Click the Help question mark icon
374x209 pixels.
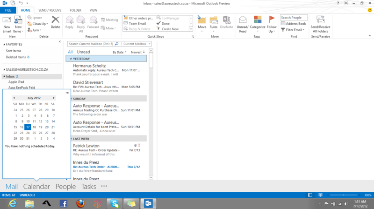tap(338, 3)
